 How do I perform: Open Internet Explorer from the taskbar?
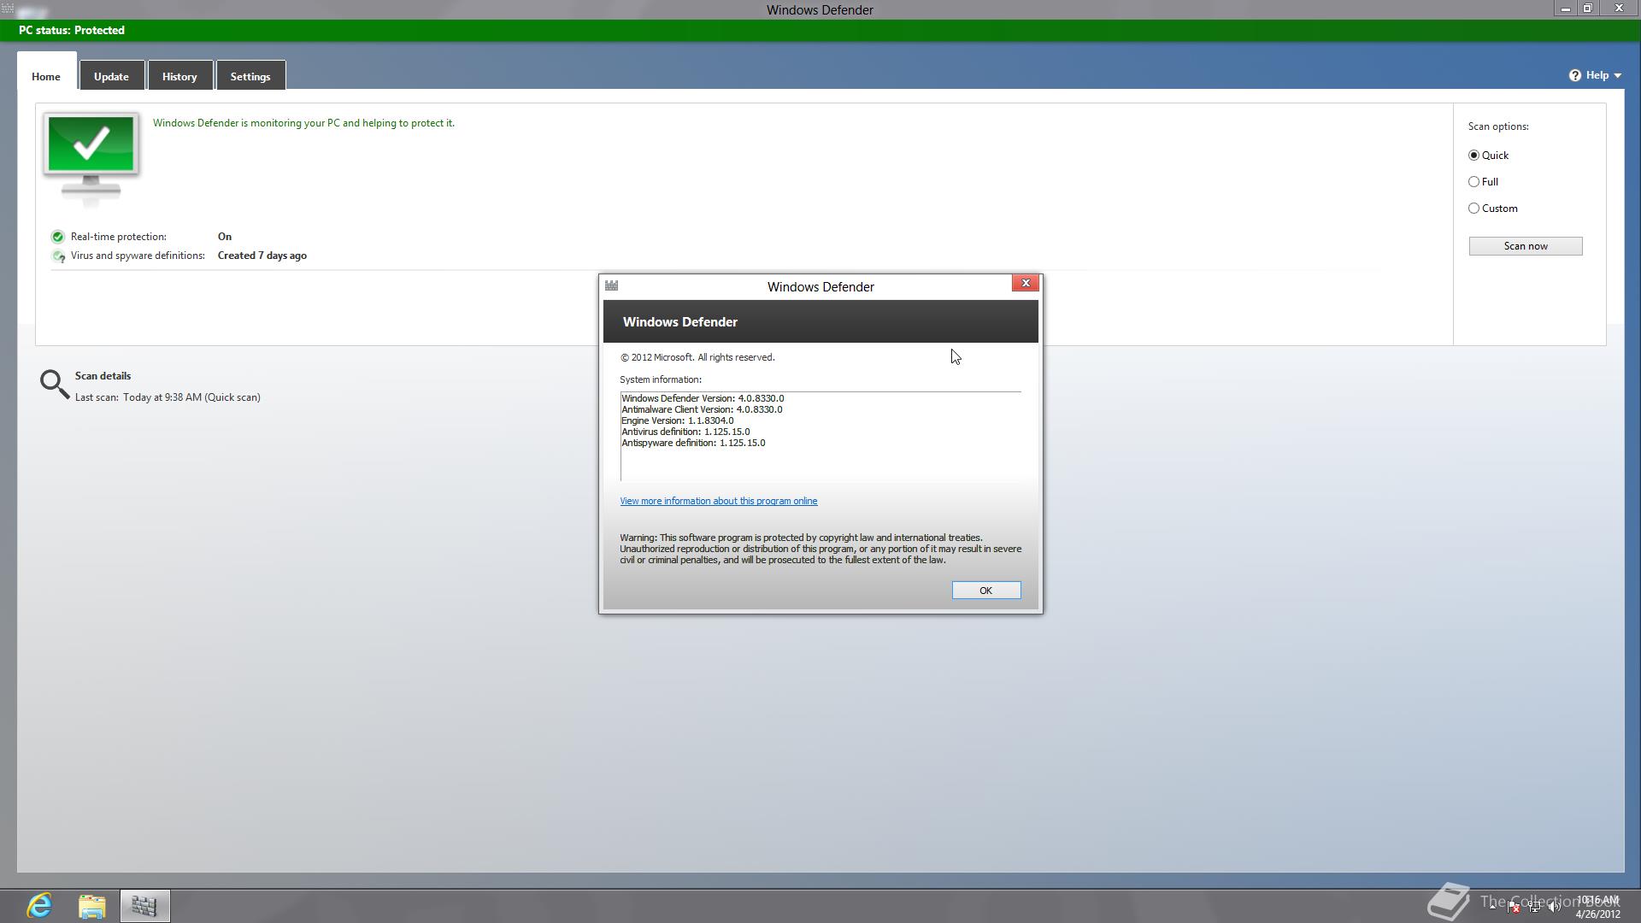(39, 905)
